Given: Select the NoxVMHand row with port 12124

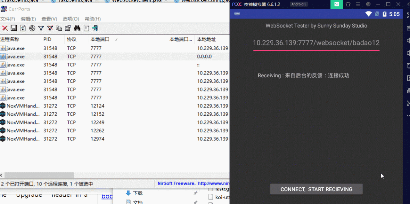Looking at the screenshot, I should [115, 106].
